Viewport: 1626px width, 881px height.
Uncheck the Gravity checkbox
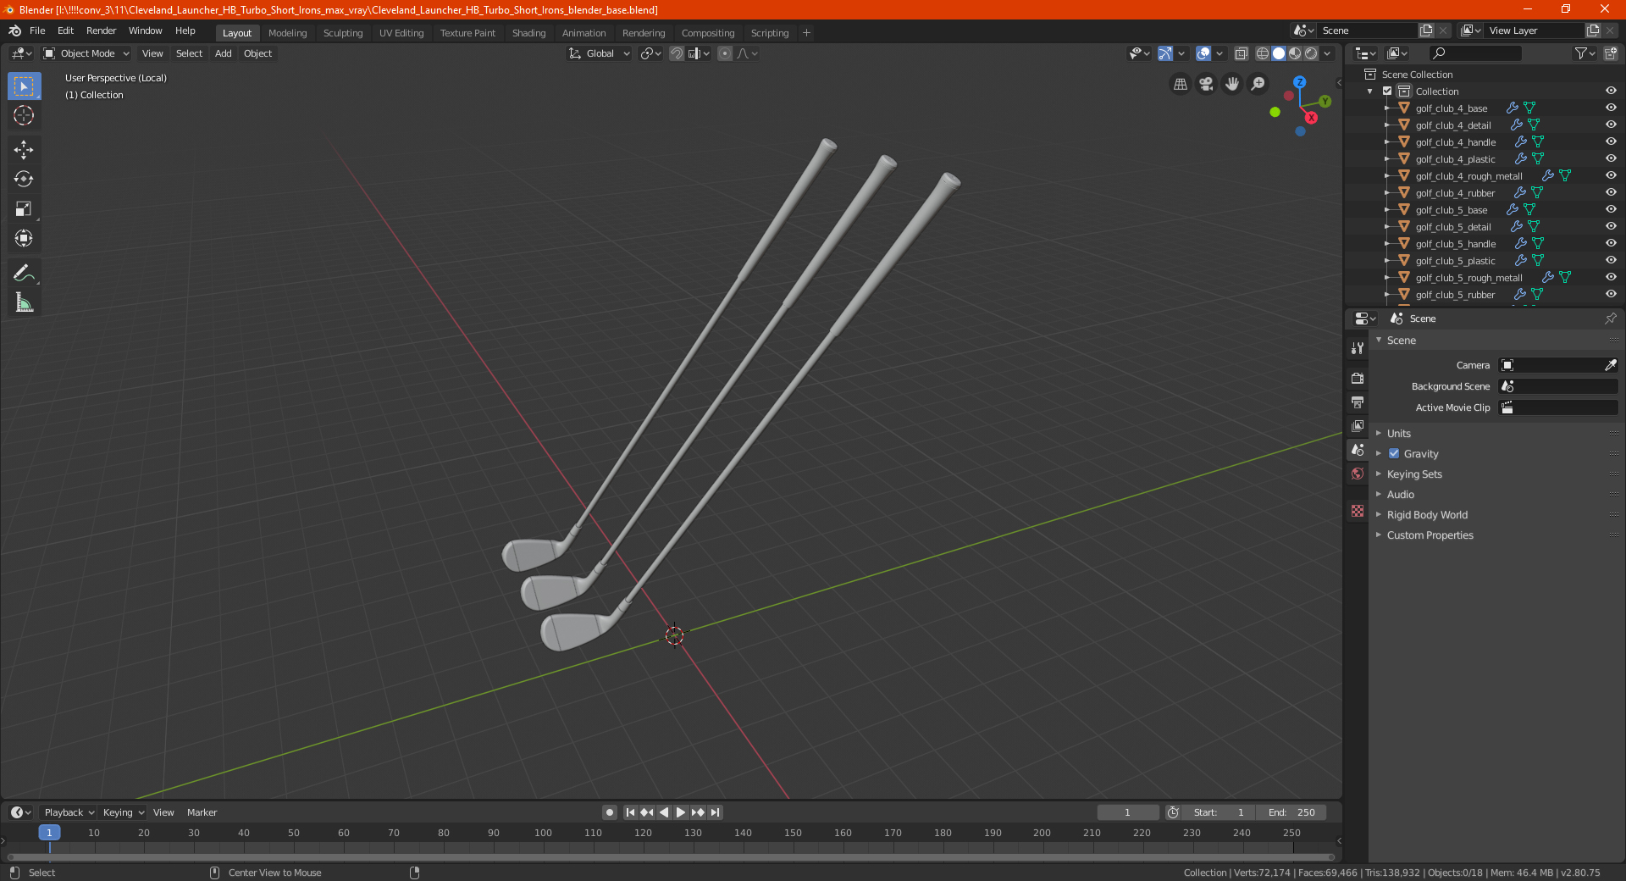[1394, 454]
